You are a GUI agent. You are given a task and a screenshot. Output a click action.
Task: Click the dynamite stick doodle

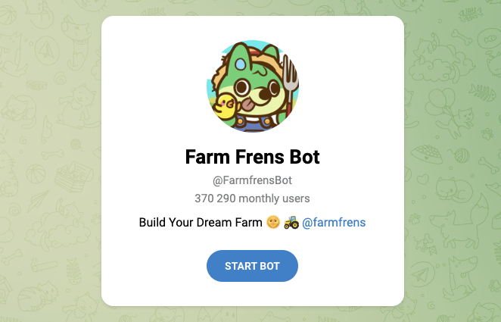[x=44, y=265]
